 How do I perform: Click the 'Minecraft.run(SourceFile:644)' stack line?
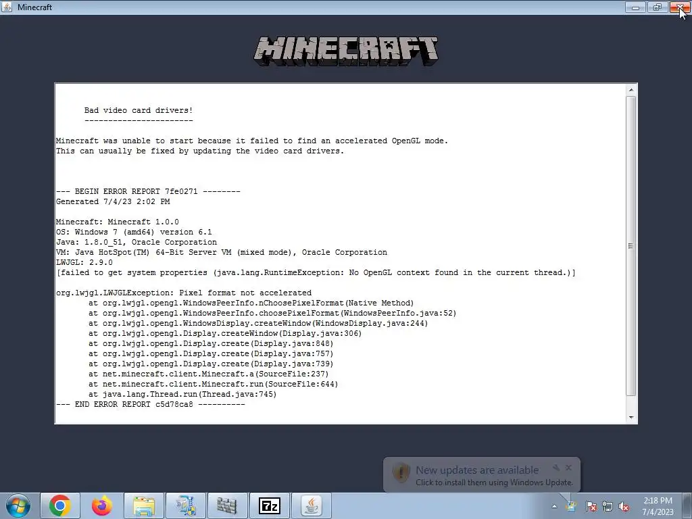pos(213,385)
